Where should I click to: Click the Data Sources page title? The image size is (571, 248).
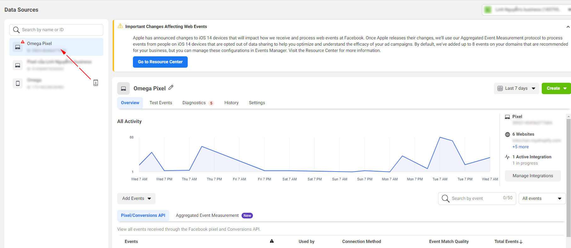coord(21,10)
